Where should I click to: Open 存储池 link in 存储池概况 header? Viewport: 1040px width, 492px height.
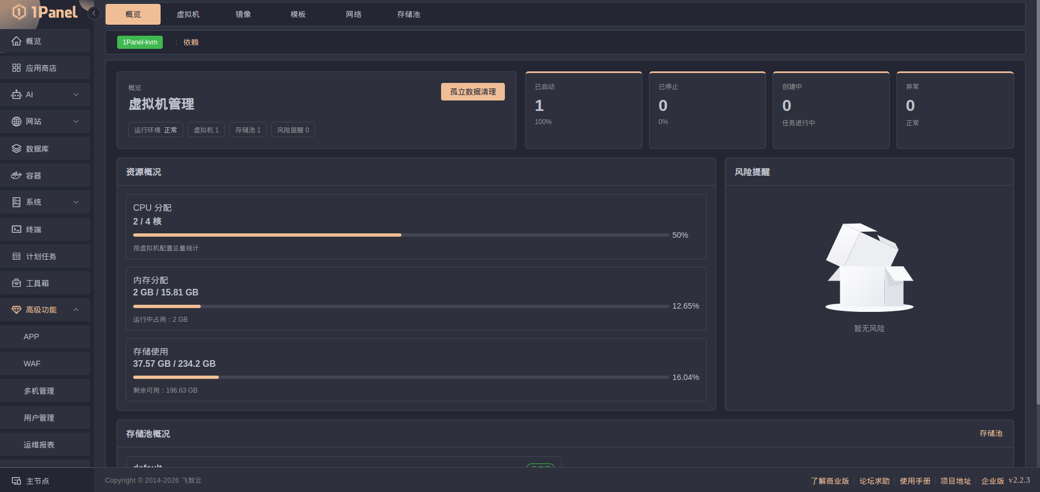tap(991, 433)
